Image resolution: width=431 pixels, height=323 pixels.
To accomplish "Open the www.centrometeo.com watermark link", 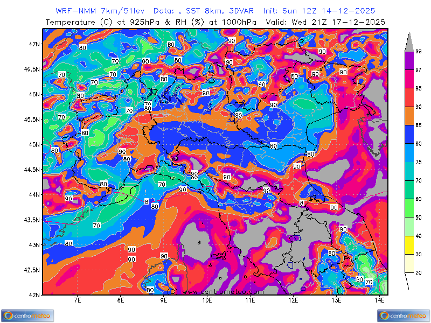I will pyautogui.click(x=215, y=291).
